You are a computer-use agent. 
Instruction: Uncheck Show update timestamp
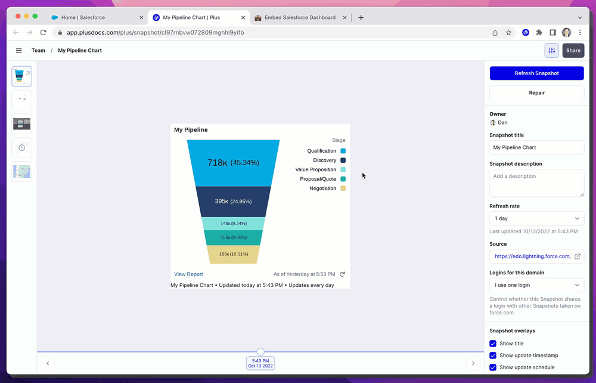pos(493,355)
